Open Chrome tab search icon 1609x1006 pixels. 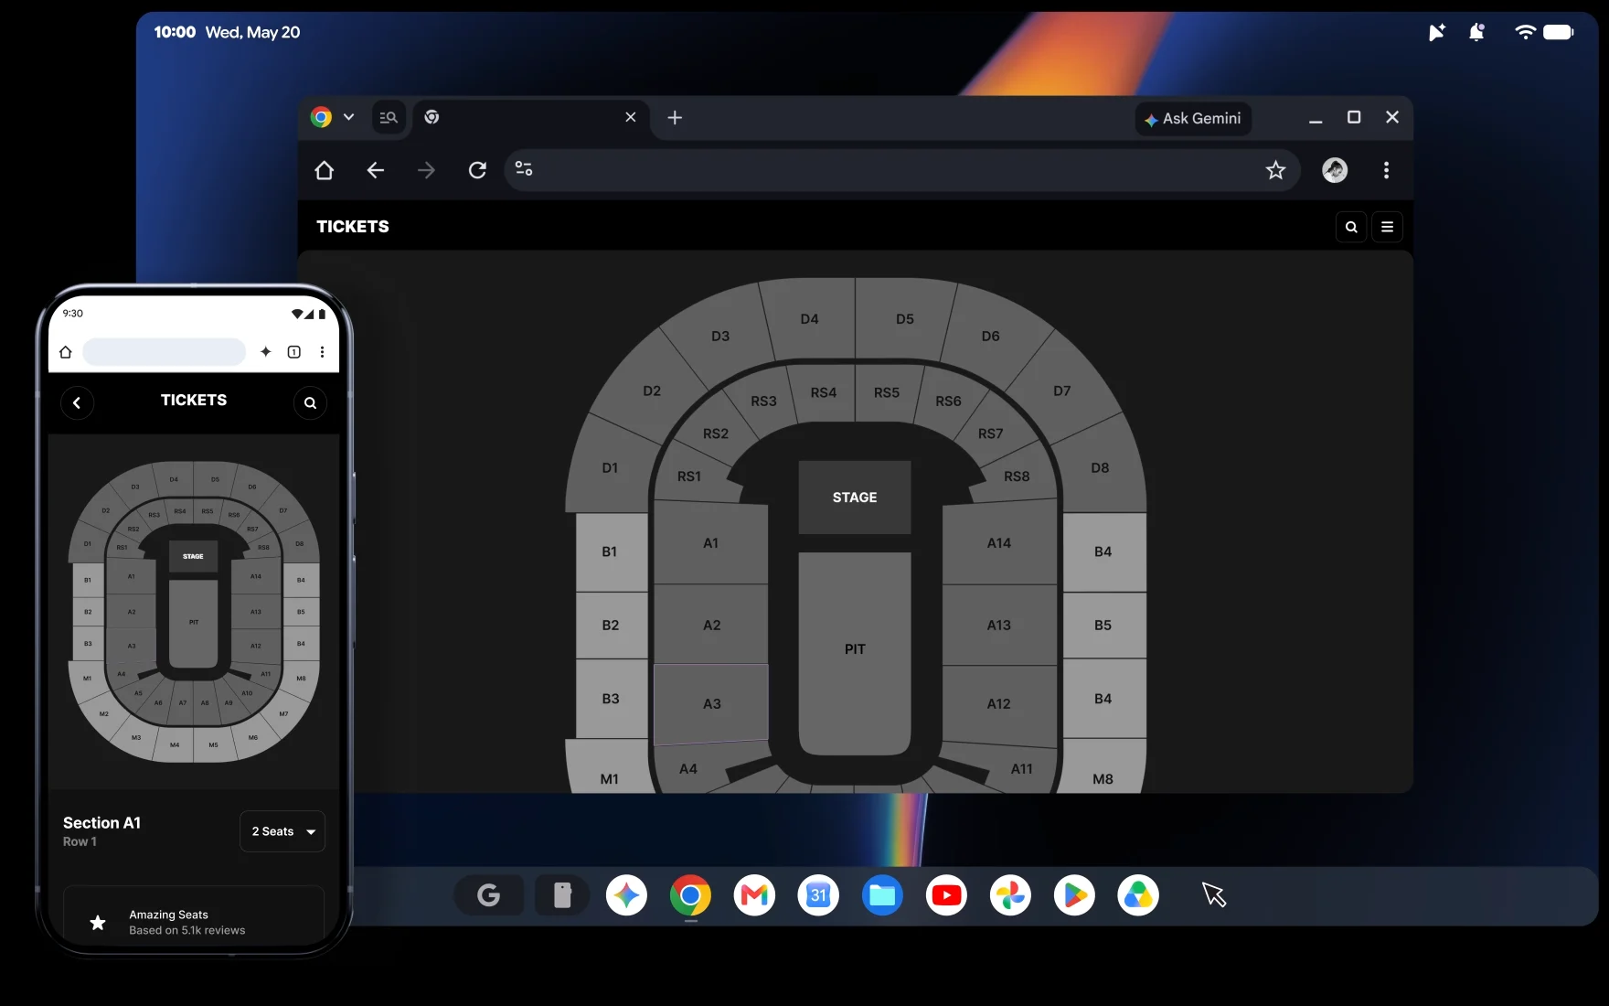[389, 117]
